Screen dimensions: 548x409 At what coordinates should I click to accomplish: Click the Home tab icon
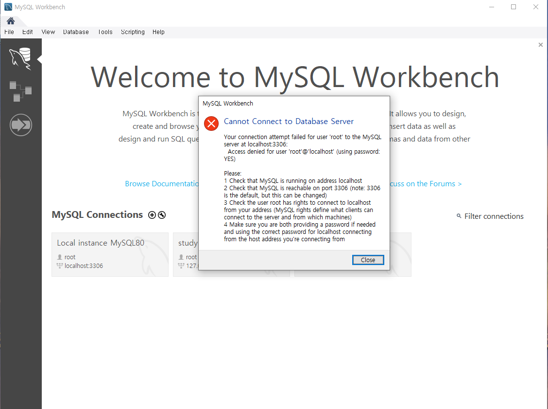[11, 21]
